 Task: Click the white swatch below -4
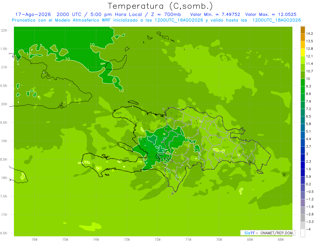tap(303, 233)
